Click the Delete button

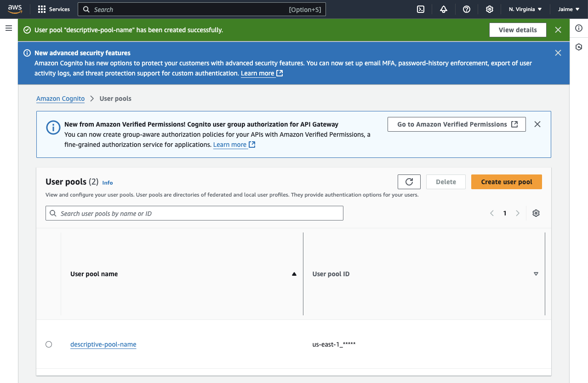(x=446, y=182)
